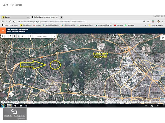This screenshot has height=123, width=165.
Task: Click the coordinates display field in map toolbar
Action: click(x=42, y=36)
